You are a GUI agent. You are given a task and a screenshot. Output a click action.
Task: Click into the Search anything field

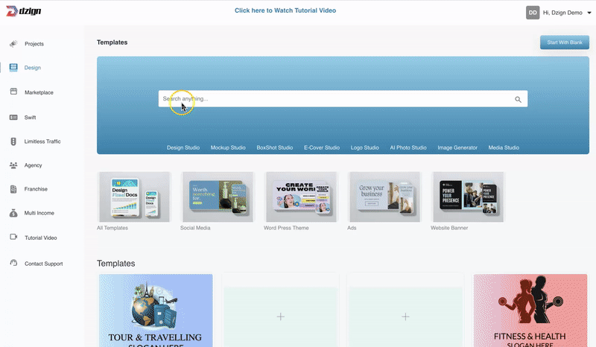pos(335,99)
